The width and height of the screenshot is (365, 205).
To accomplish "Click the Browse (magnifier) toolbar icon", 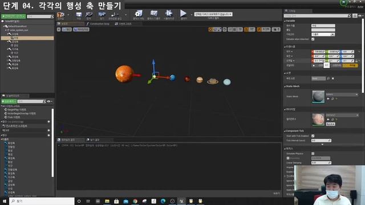I will pyautogui.click(x=89, y=15).
